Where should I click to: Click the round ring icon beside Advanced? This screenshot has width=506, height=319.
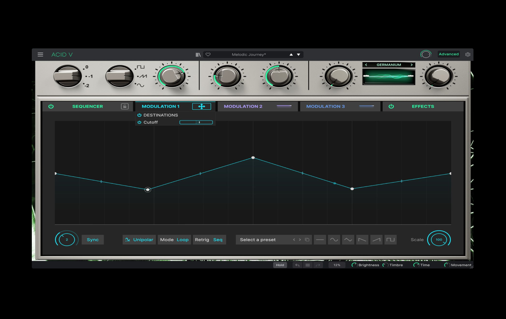pyautogui.click(x=426, y=54)
